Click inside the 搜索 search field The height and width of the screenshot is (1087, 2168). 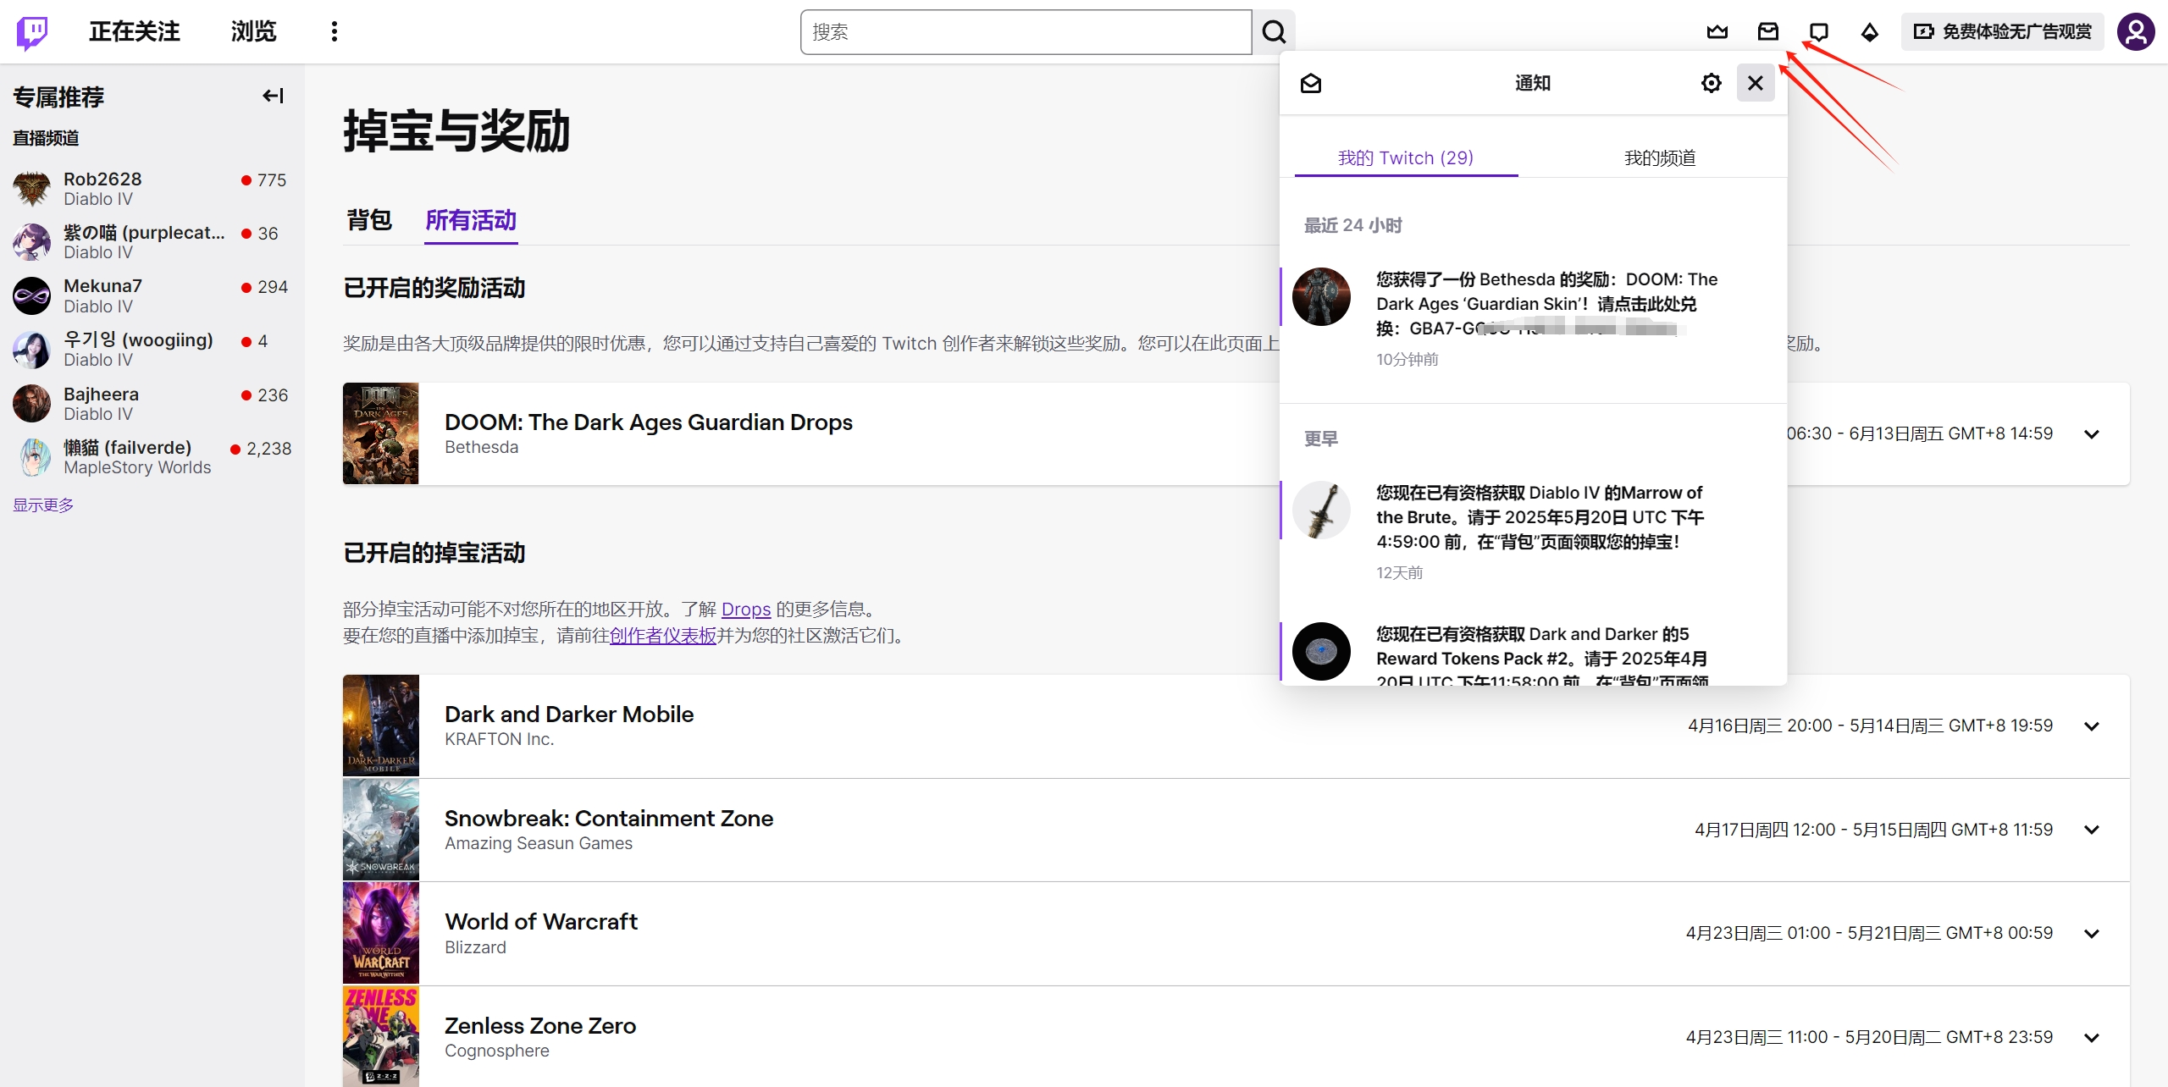(1025, 32)
